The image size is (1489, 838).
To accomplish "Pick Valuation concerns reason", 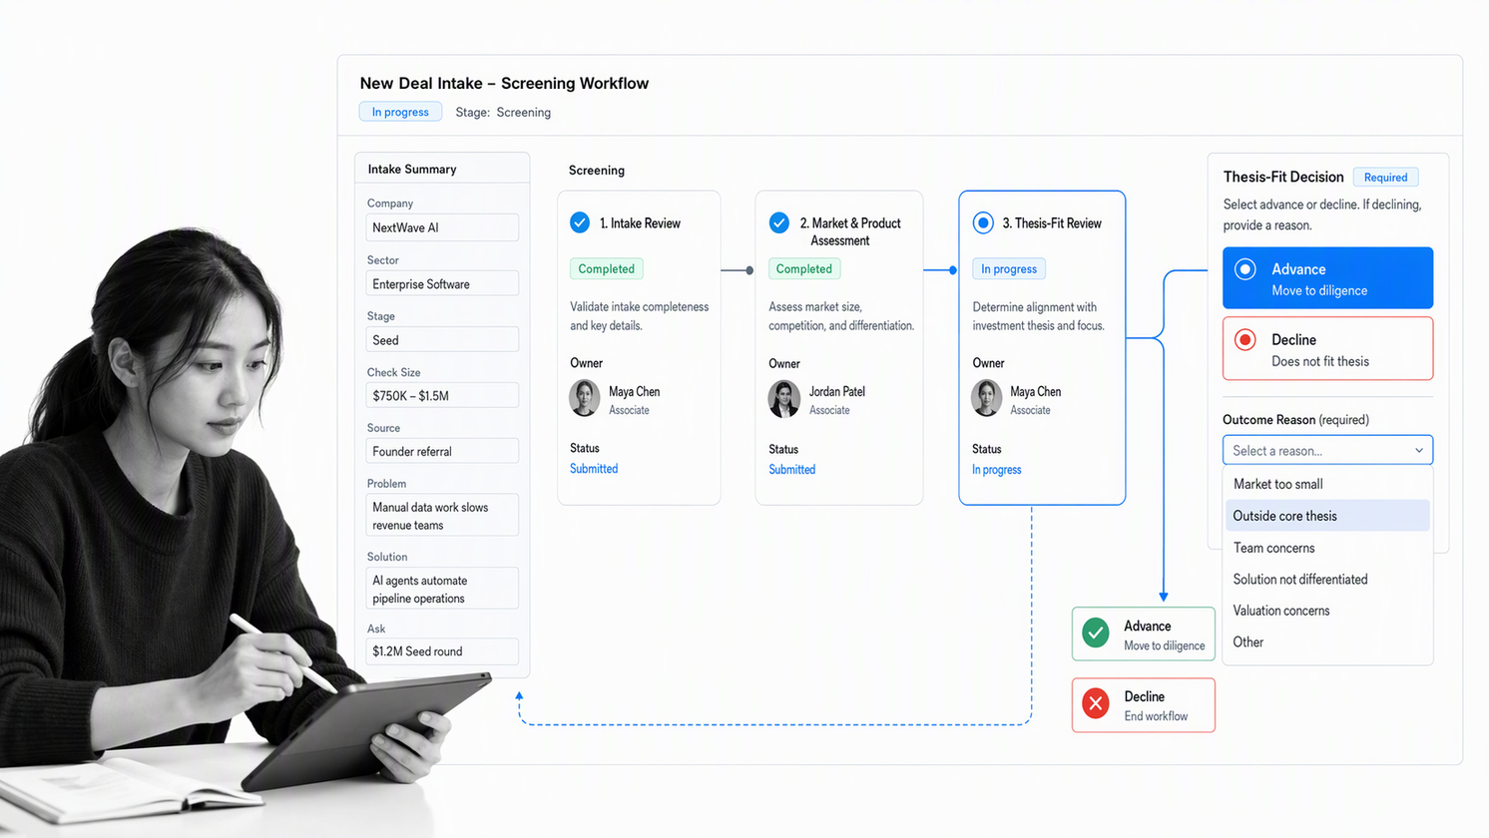I will tap(1327, 611).
